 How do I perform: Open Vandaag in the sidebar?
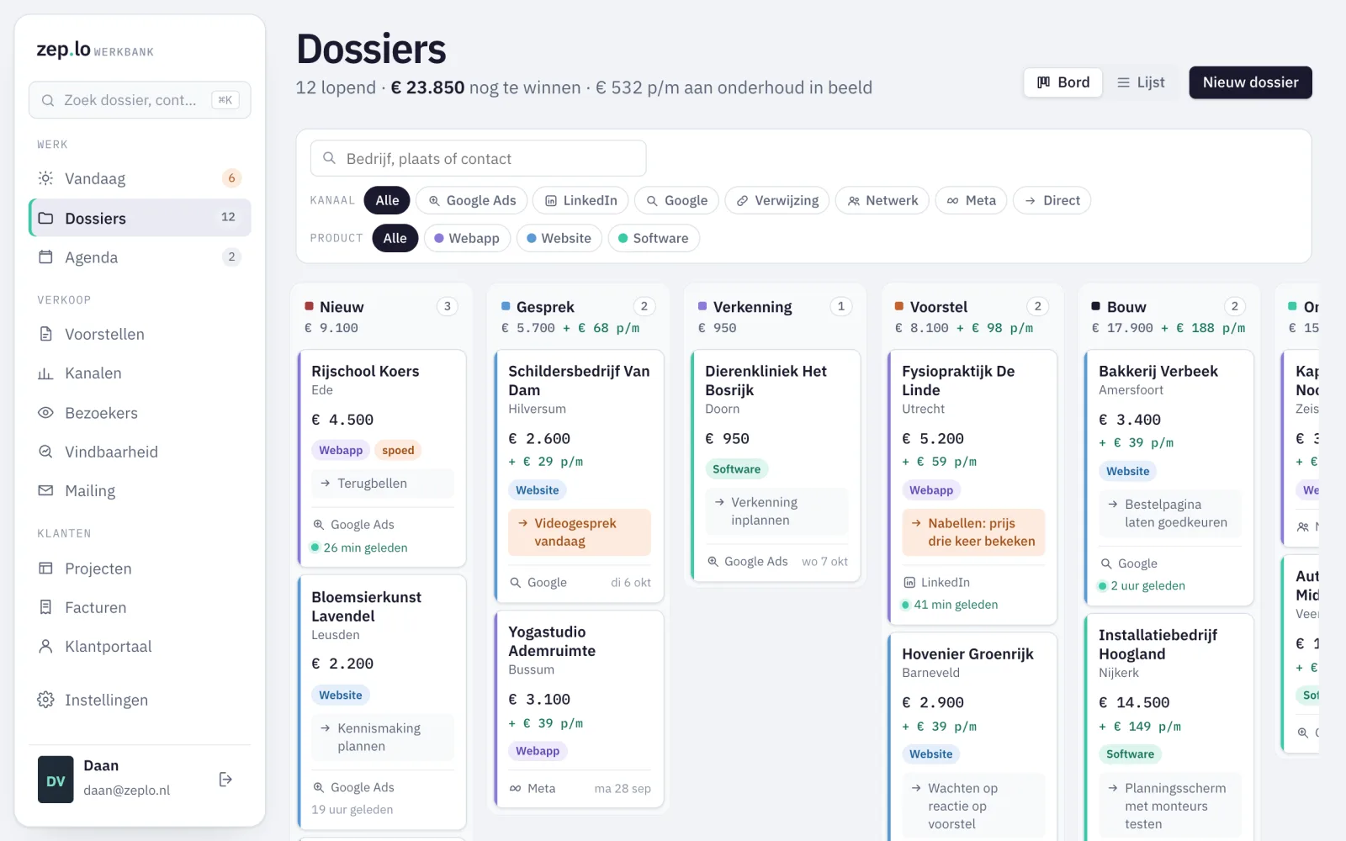point(140,178)
